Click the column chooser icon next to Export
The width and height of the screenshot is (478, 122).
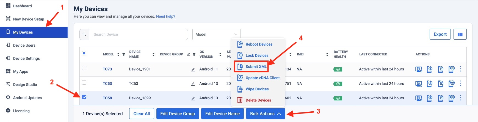pyautogui.click(x=460, y=34)
